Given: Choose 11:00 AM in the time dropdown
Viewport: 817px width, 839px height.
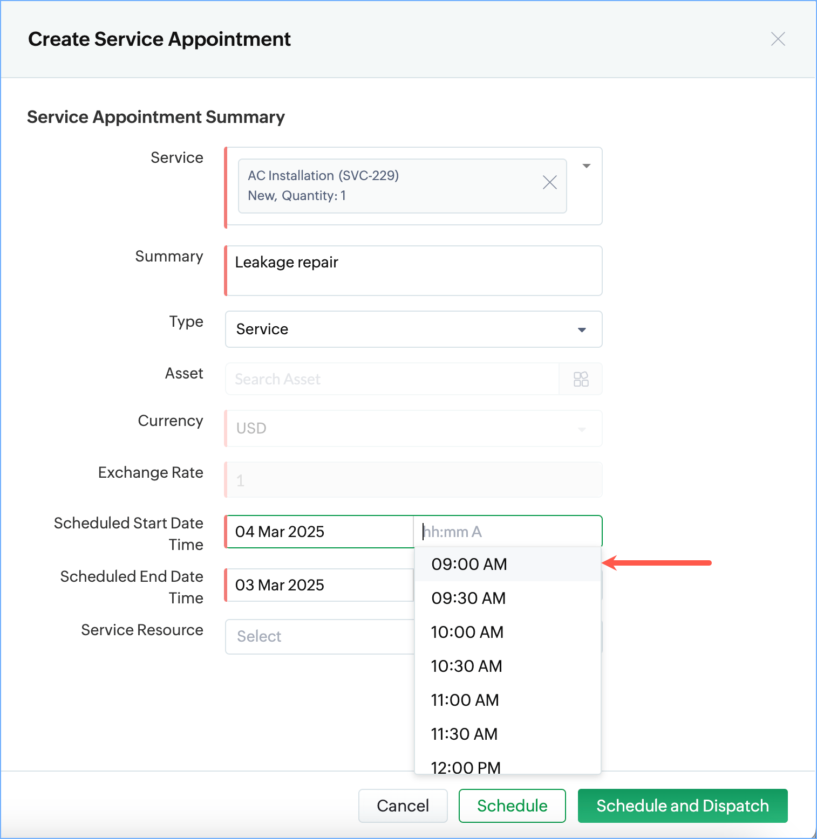Looking at the screenshot, I should pos(507,700).
